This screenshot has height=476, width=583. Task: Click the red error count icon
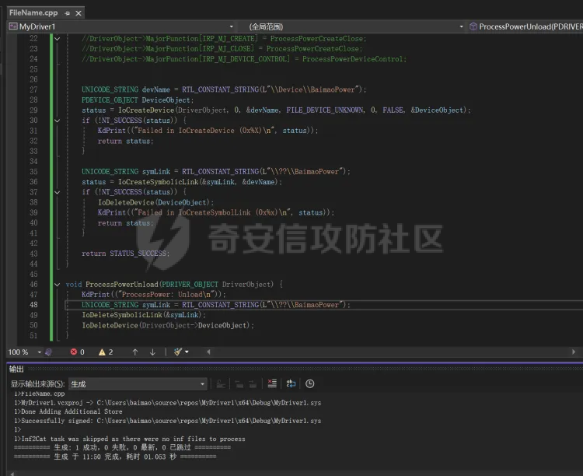pos(74,352)
